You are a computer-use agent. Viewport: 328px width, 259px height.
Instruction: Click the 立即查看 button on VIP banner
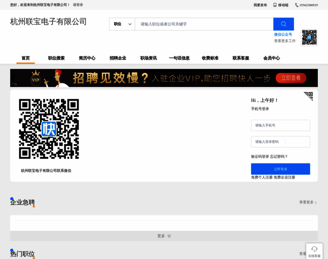click(291, 78)
